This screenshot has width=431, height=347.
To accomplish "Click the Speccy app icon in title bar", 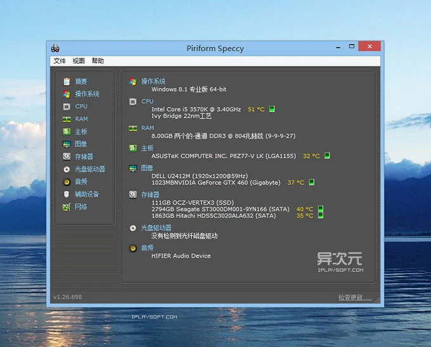I will coord(56,47).
